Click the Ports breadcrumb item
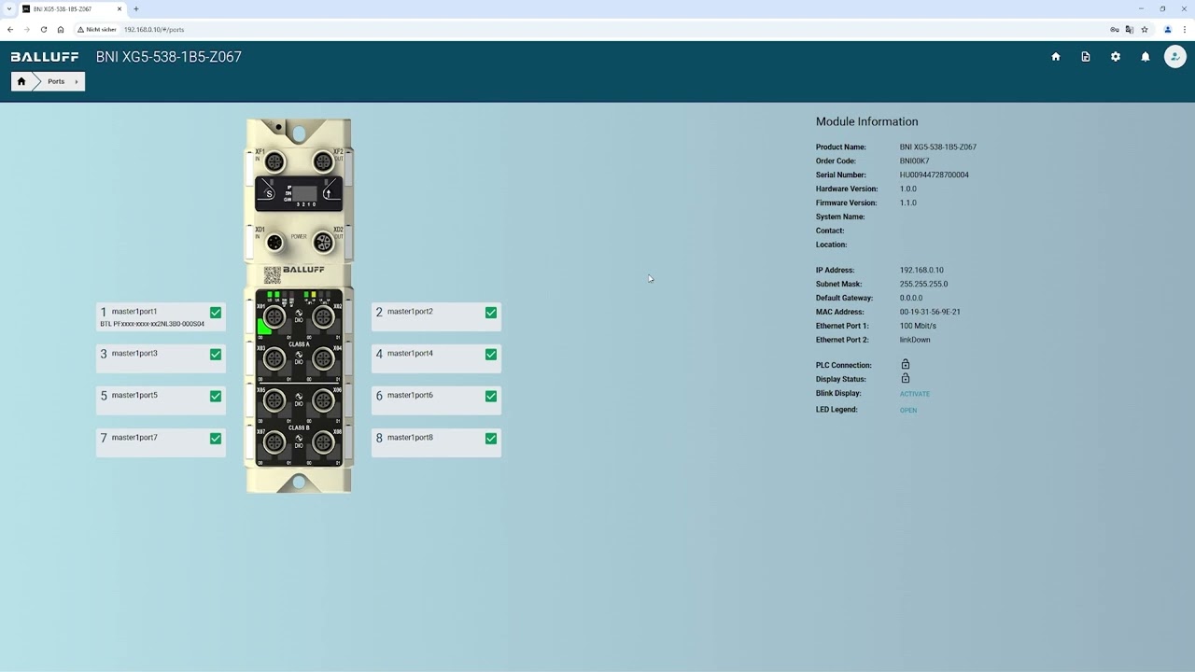 tap(56, 81)
